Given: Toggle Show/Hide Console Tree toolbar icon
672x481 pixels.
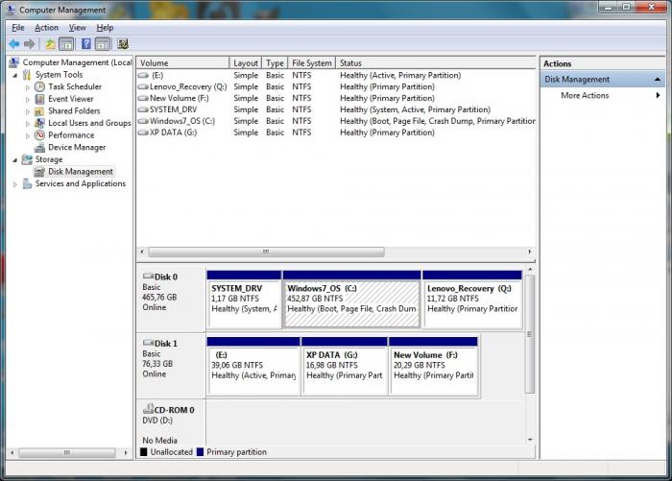Looking at the screenshot, I should click(x=66, y=44).
